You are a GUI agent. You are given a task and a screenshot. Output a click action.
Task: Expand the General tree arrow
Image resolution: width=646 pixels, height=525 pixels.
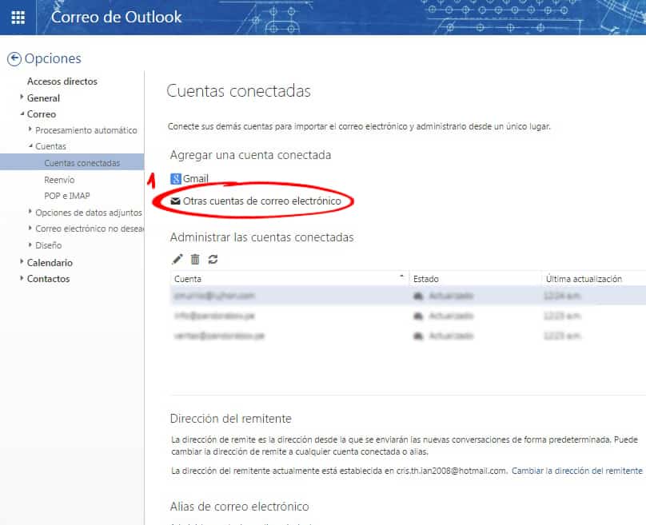click(x=22, y=97)
